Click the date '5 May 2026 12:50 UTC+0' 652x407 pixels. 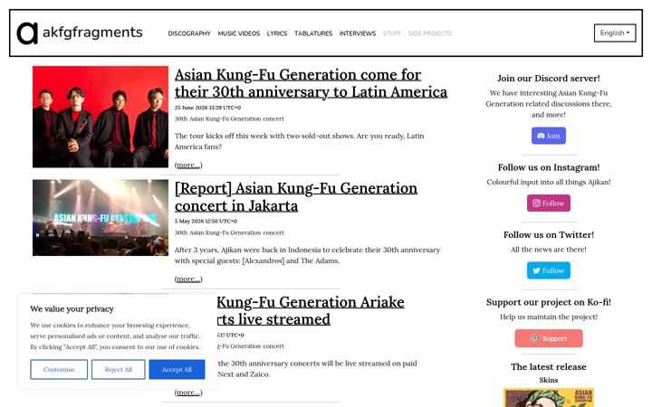tap(206, 221)
